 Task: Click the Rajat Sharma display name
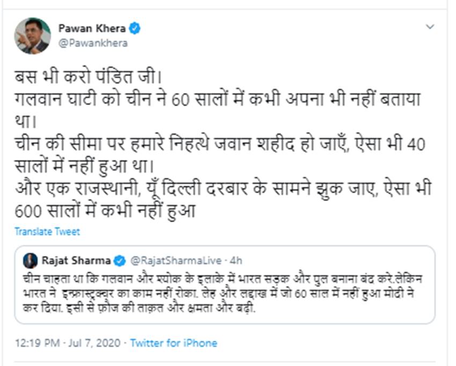tap(75, 261)
